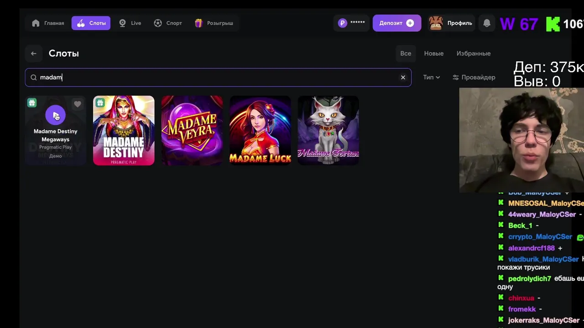Click the plus icon on Депозит
This screenshot has height=328, width=584.
point(410,23)
